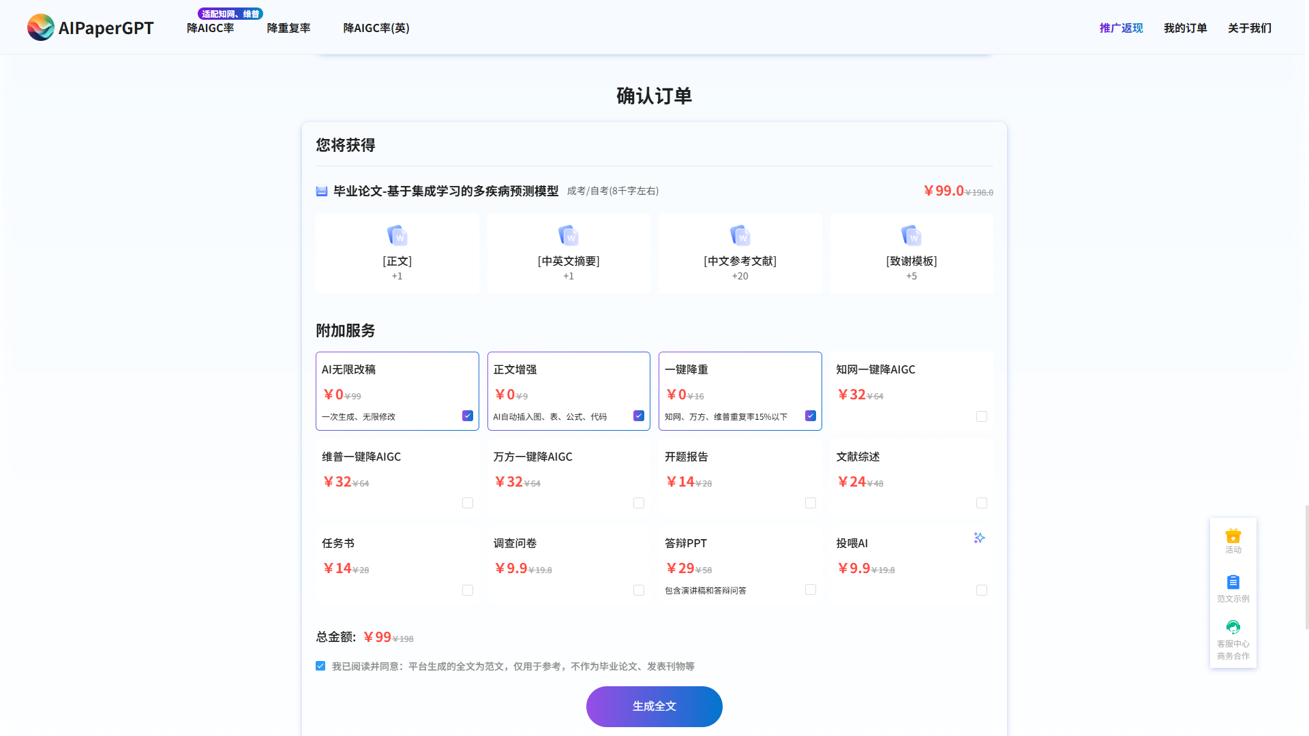Open the 推广返现 page link
This screenshot has height=736, width=1309.
(x=1120, y=28)
